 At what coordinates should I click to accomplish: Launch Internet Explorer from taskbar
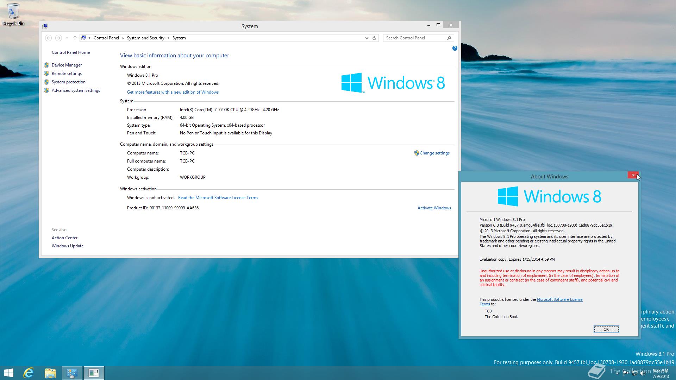click(x=29, y=373)
